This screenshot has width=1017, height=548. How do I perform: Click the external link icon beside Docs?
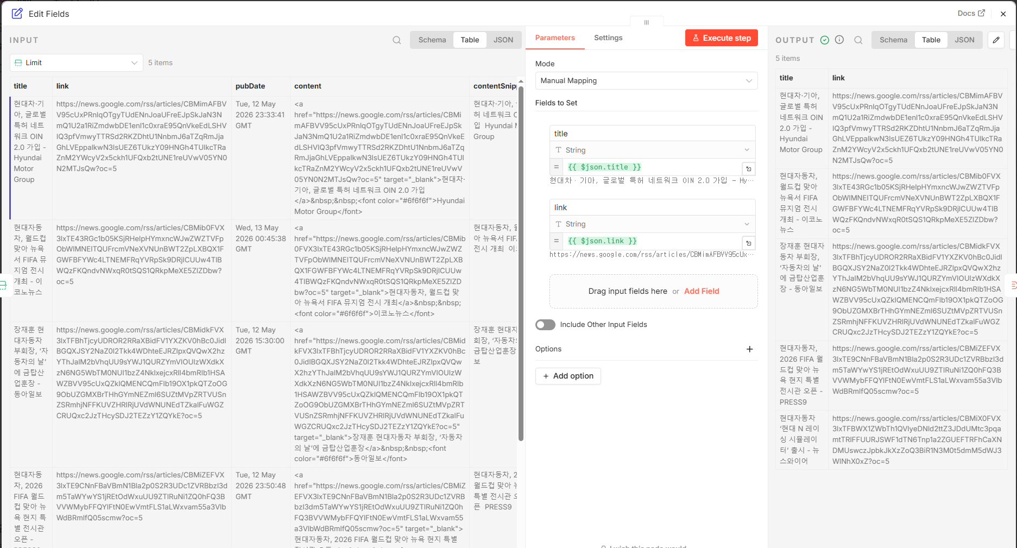click(982, 13)
